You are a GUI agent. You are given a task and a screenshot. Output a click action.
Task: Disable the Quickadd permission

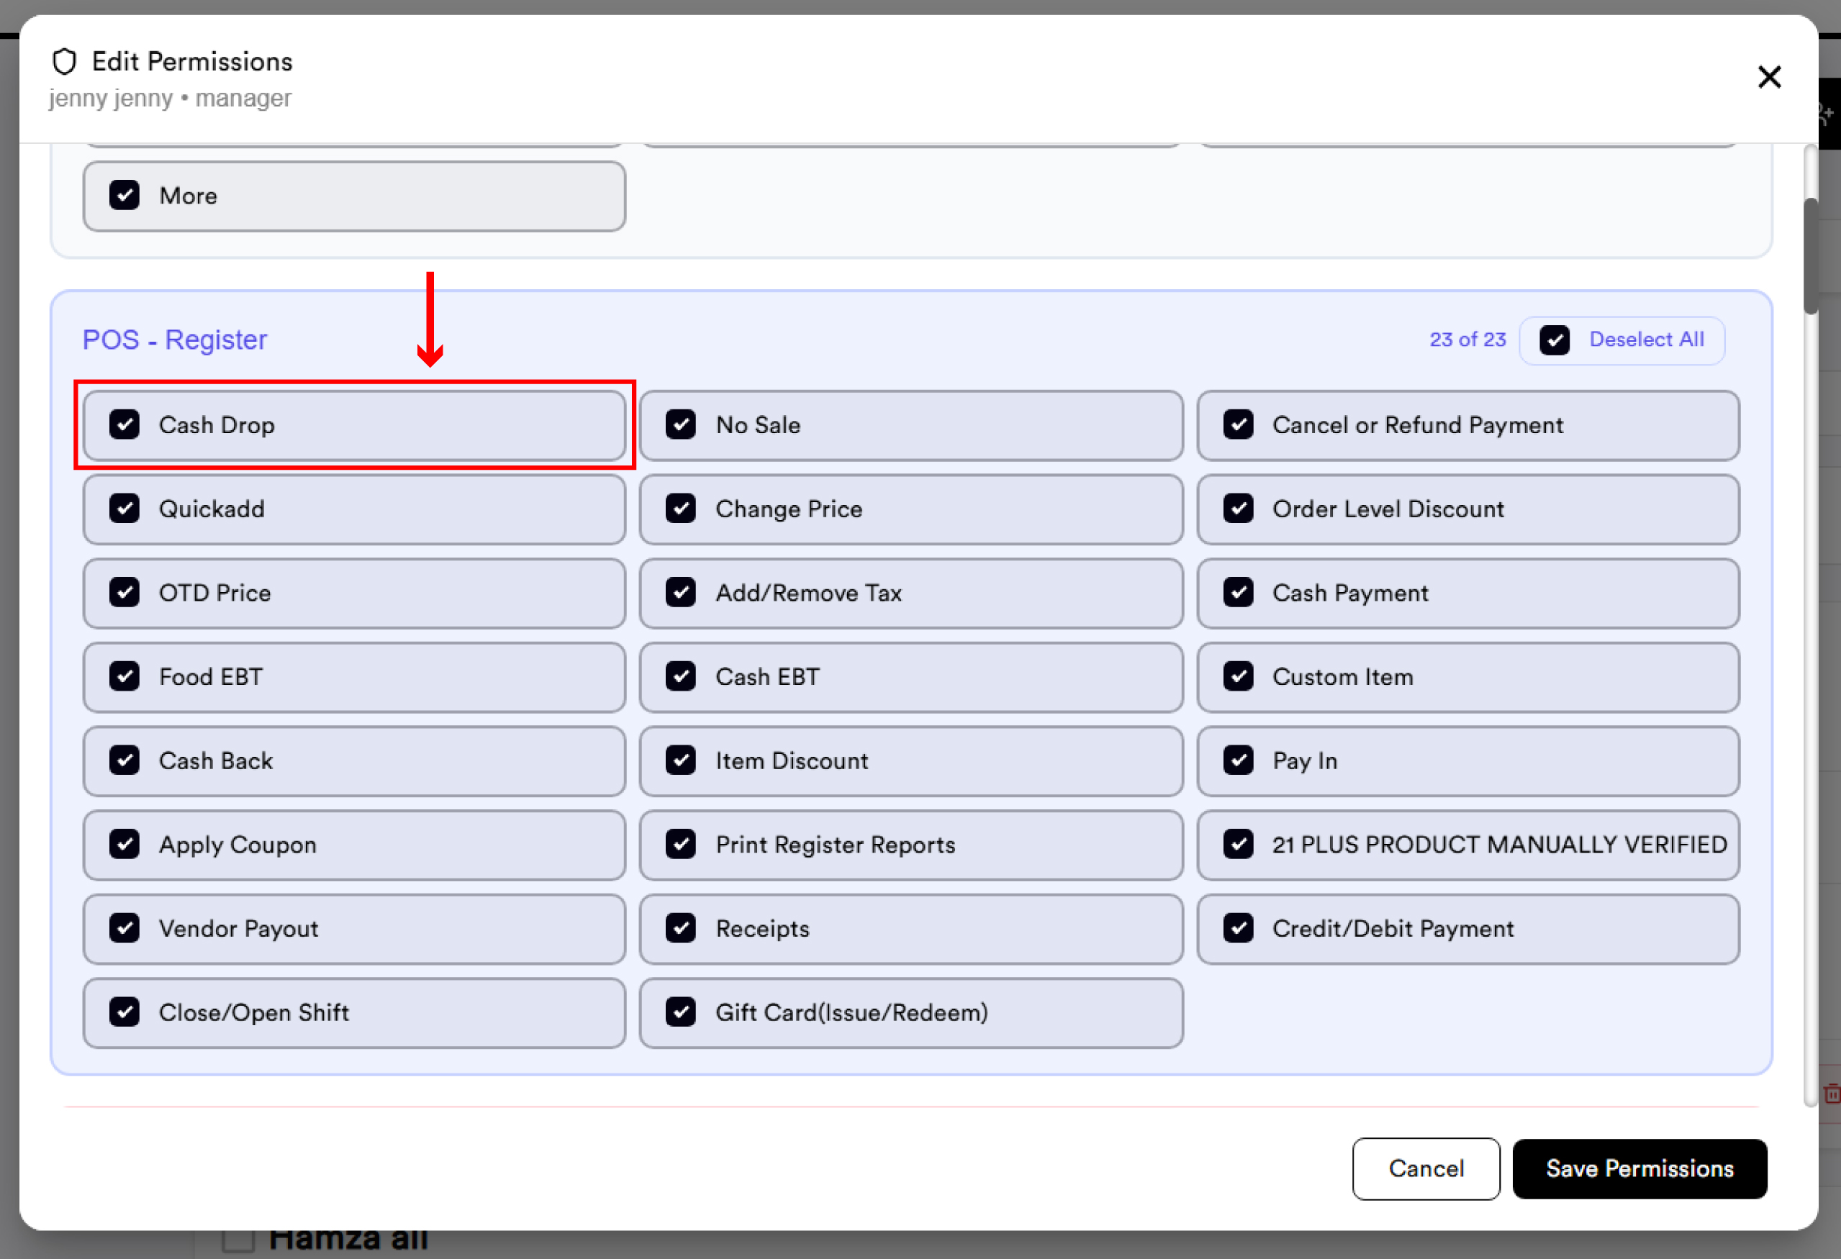tap(125, 509)
